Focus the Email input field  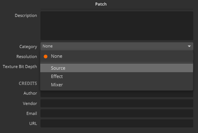(117, 113)
